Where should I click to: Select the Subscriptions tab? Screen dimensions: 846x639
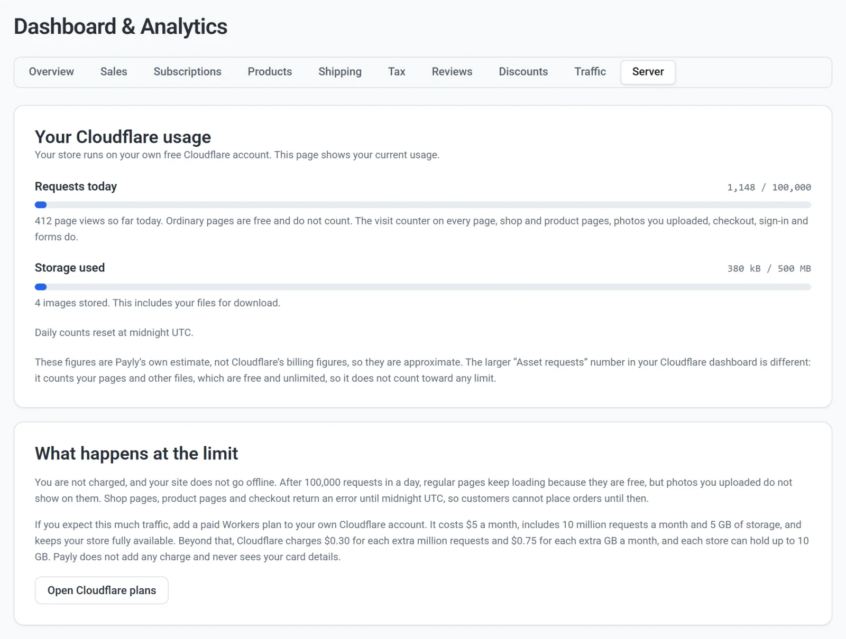click(187, 72)
